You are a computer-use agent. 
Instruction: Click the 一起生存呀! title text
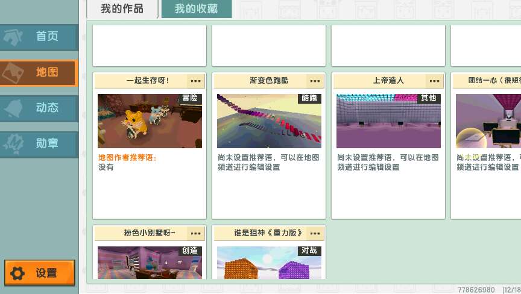[148, 80]
